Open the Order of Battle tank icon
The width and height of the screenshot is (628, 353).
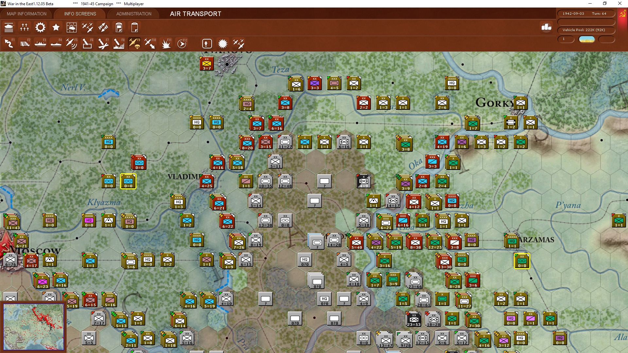(9, 27)
